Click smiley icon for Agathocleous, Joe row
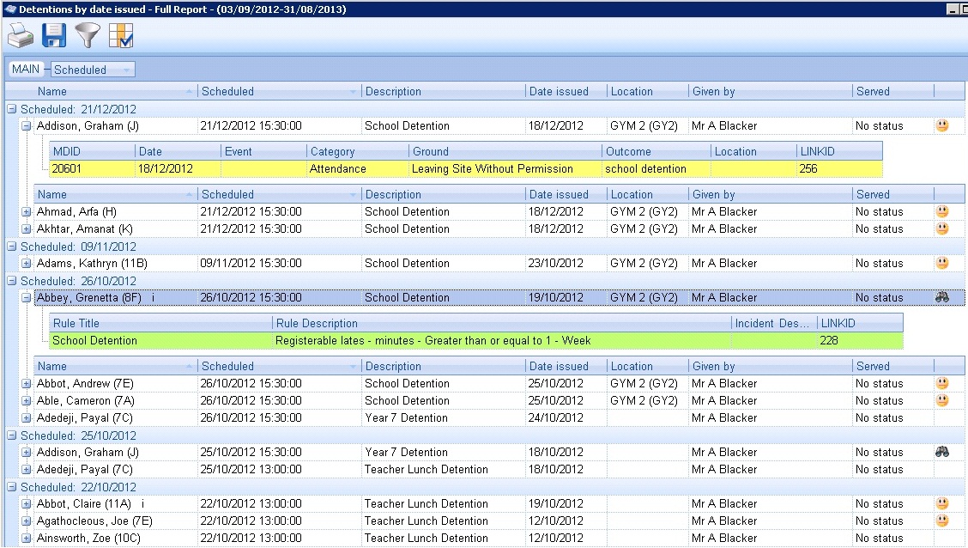 tap(942, 521)
